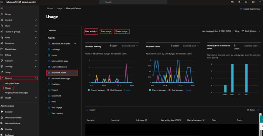Click the Usage breadcrumb link

[60, 8]
